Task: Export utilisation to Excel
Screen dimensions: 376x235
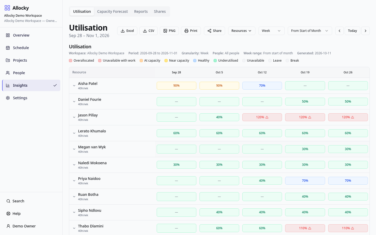Action: [127, 31]
